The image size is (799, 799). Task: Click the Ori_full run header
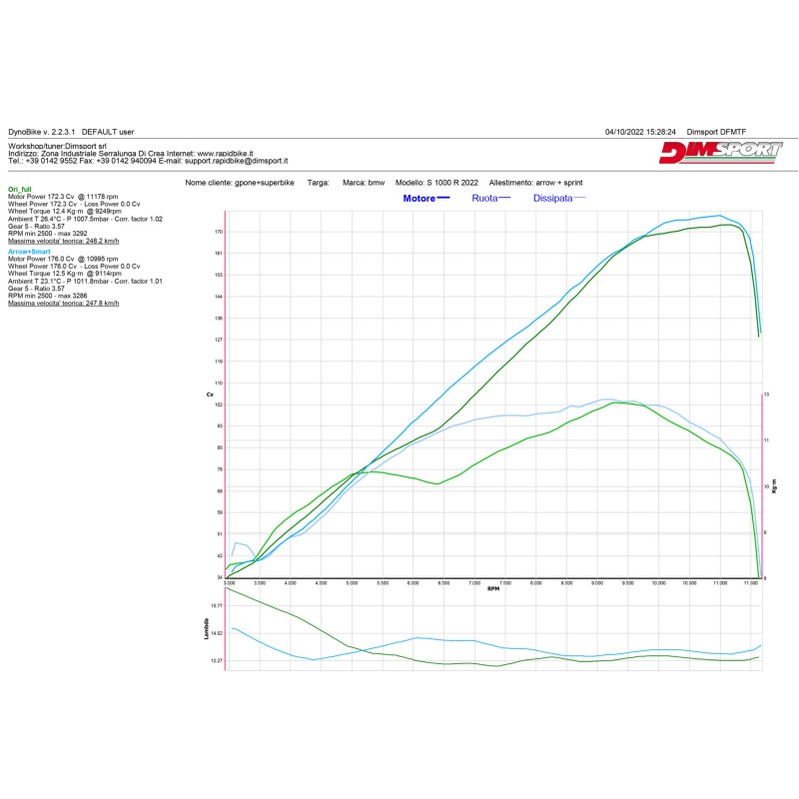click(20, 189)
